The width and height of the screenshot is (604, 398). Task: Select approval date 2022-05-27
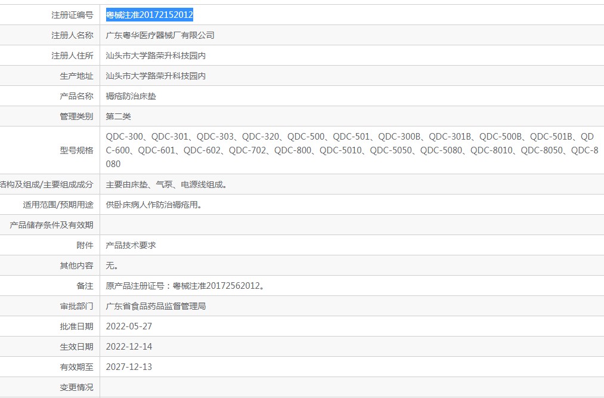129,326
